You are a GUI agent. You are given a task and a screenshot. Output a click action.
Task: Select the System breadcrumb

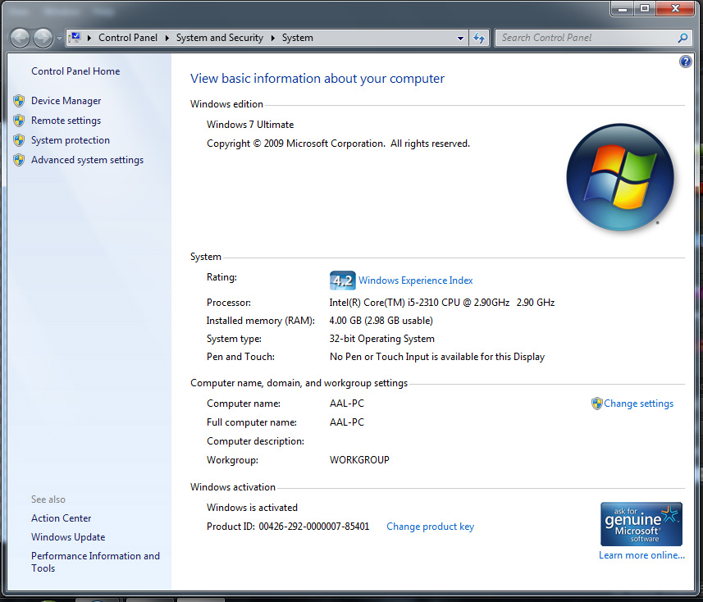tap(297, 38)
